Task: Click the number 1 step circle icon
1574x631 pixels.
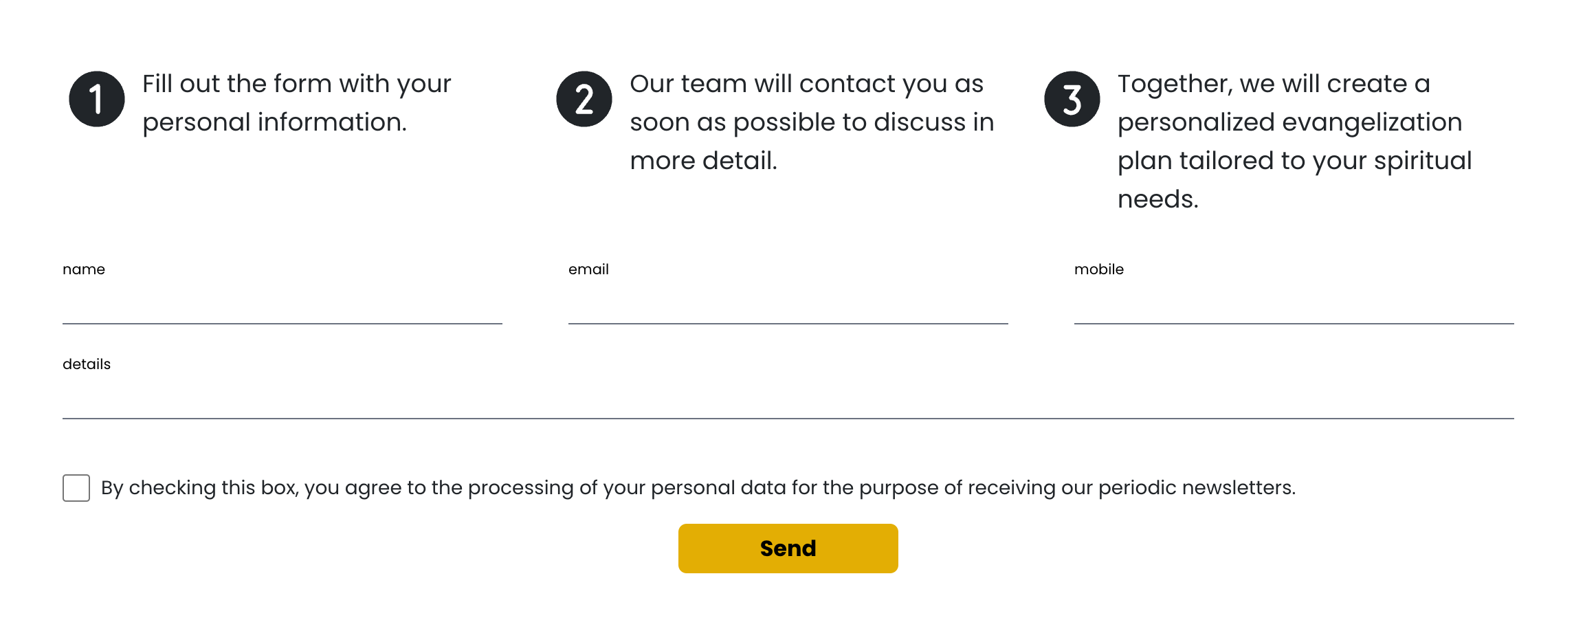Action: tap(97, 99)
